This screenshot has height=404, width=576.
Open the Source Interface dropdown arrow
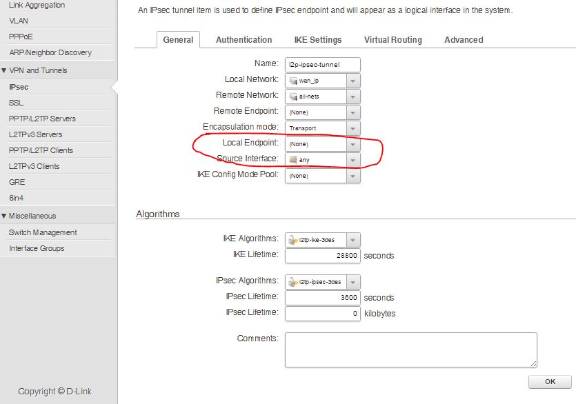click(x=353, y=160)
